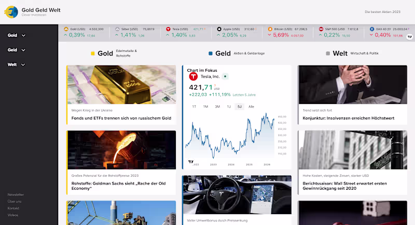Screen dimensions: 415x225
Task: Open the Gold sidebar menu item
Action: pos(12,35)
